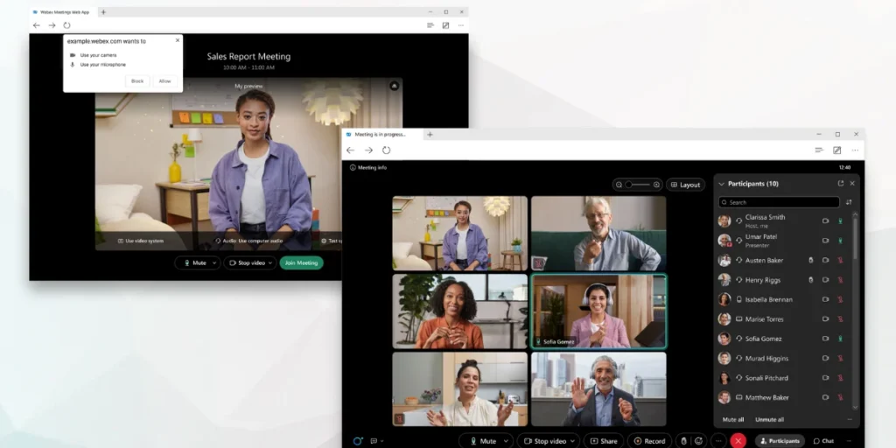Sort the participants list

pyautogui.click(x=849, y=202)
